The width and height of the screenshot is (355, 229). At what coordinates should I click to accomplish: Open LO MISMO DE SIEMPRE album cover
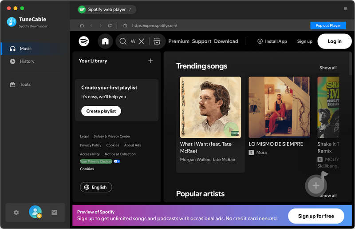pyautogui.click(x=279, y=107)
